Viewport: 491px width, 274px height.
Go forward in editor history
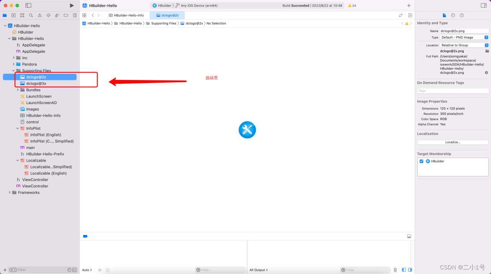(99, 15)
